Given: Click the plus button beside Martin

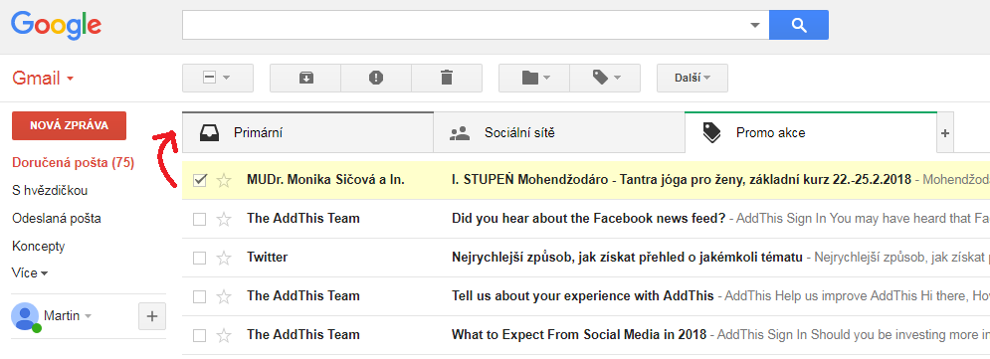Looking at the screenshot, I should tap(151, 316).
